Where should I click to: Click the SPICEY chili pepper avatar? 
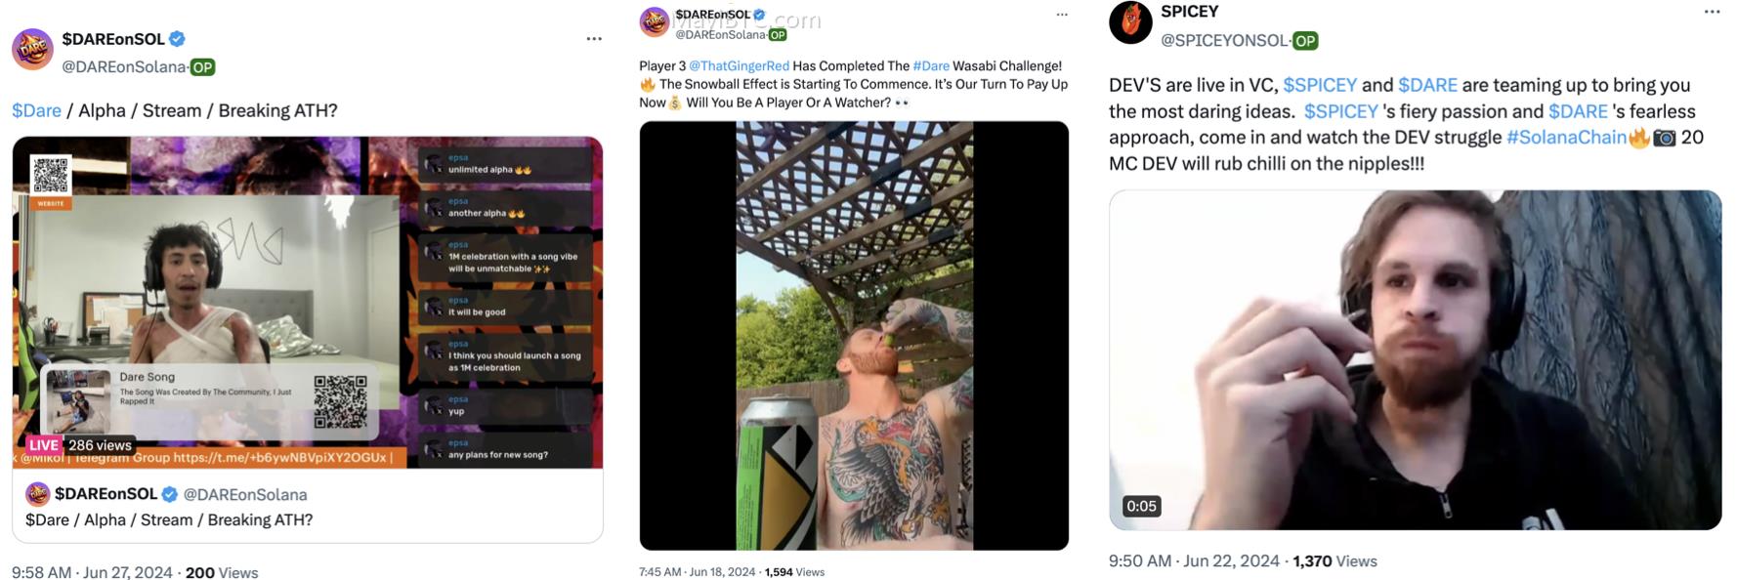tap(1130, 22)
